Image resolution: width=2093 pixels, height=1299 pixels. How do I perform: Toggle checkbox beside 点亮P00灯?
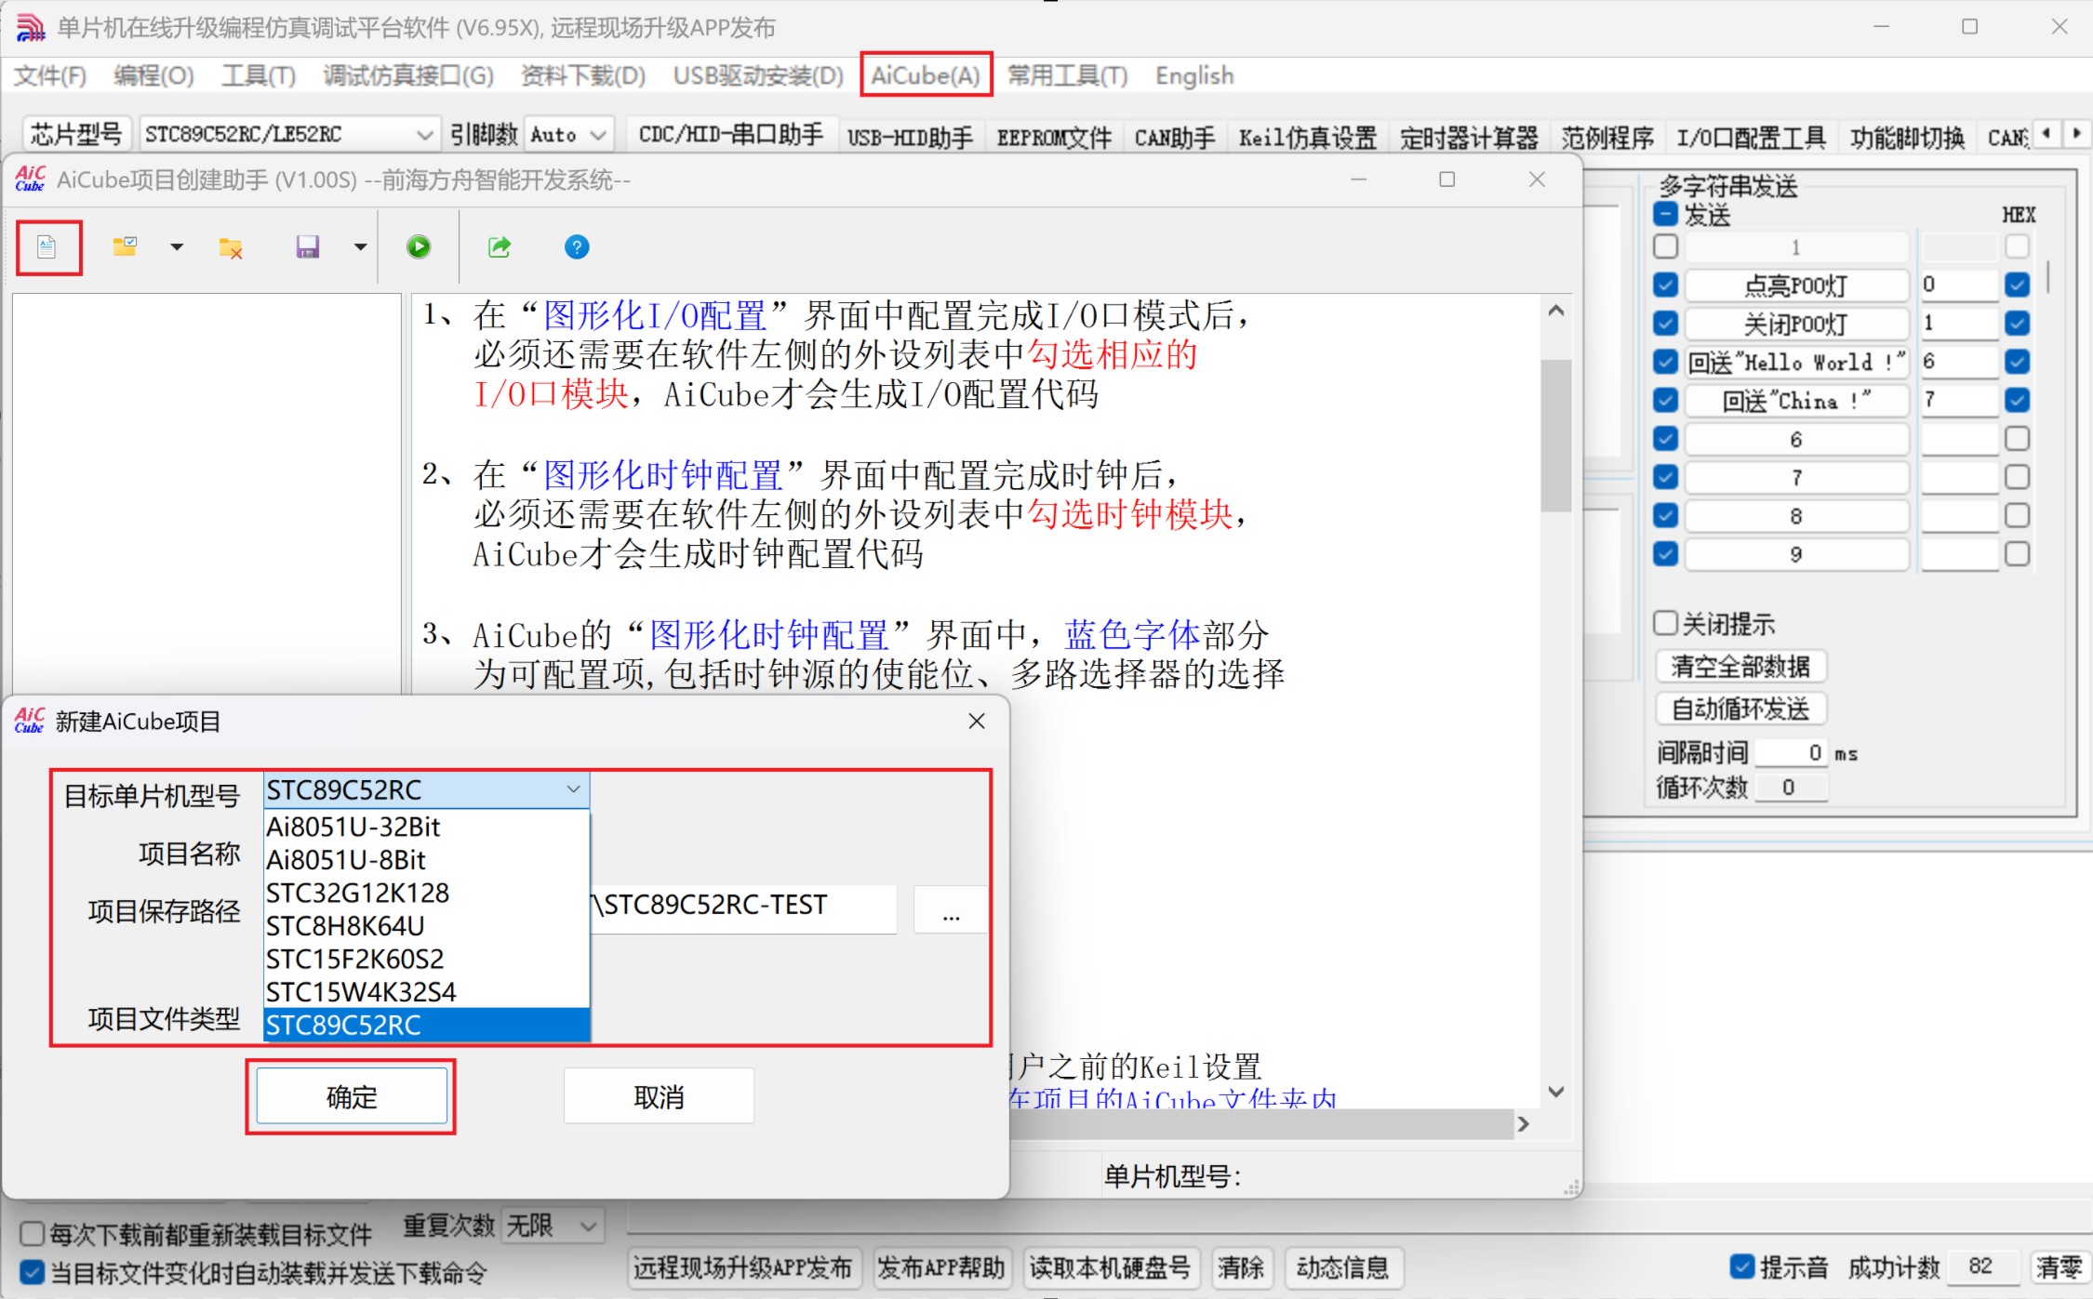1666,285
